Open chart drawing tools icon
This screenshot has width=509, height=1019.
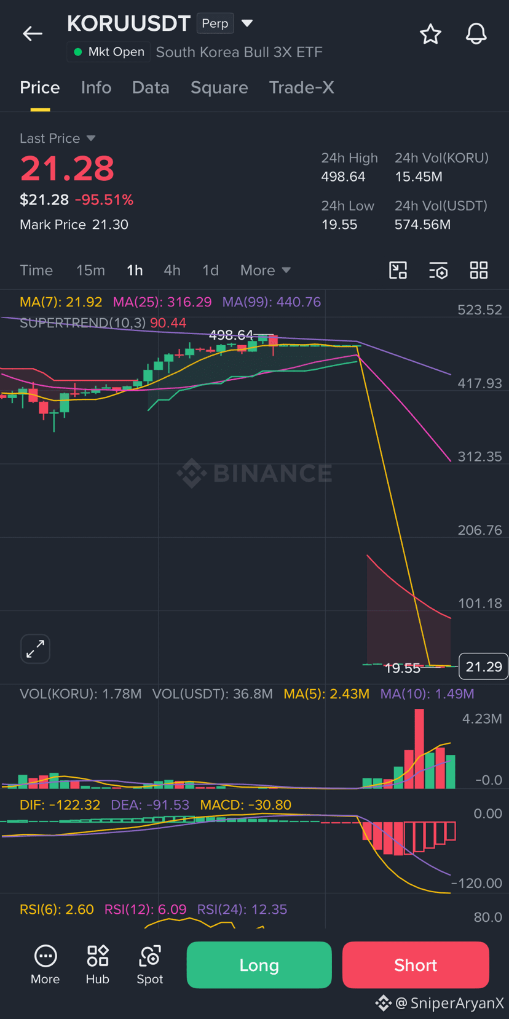click(398, 270)
